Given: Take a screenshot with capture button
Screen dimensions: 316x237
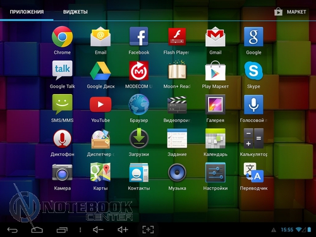Looking at the screenshot, I should (148, 229).
